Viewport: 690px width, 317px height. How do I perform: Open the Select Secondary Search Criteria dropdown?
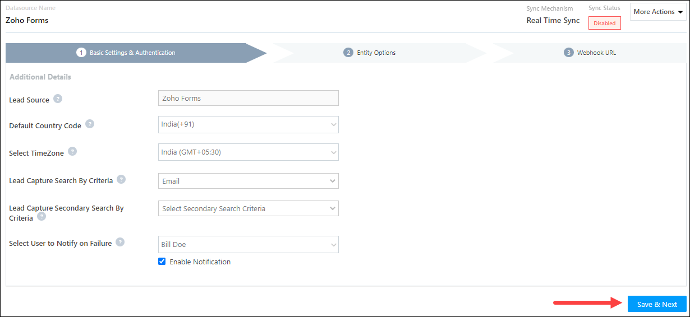tap(249, 208)
